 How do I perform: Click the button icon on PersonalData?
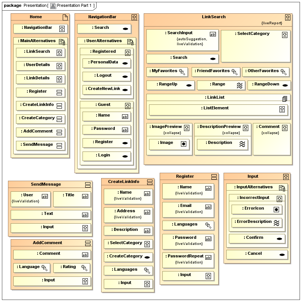[x=125, y=63]
